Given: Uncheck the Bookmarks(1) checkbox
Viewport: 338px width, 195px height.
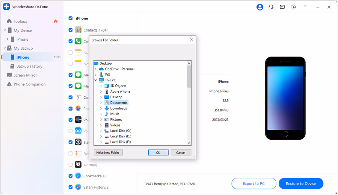Looking at the screenshot, I should pos(71,176).
